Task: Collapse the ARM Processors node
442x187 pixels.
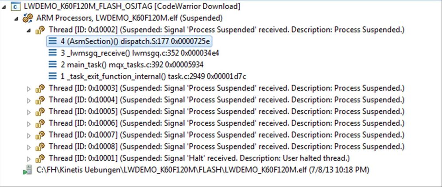Action: 17,19
